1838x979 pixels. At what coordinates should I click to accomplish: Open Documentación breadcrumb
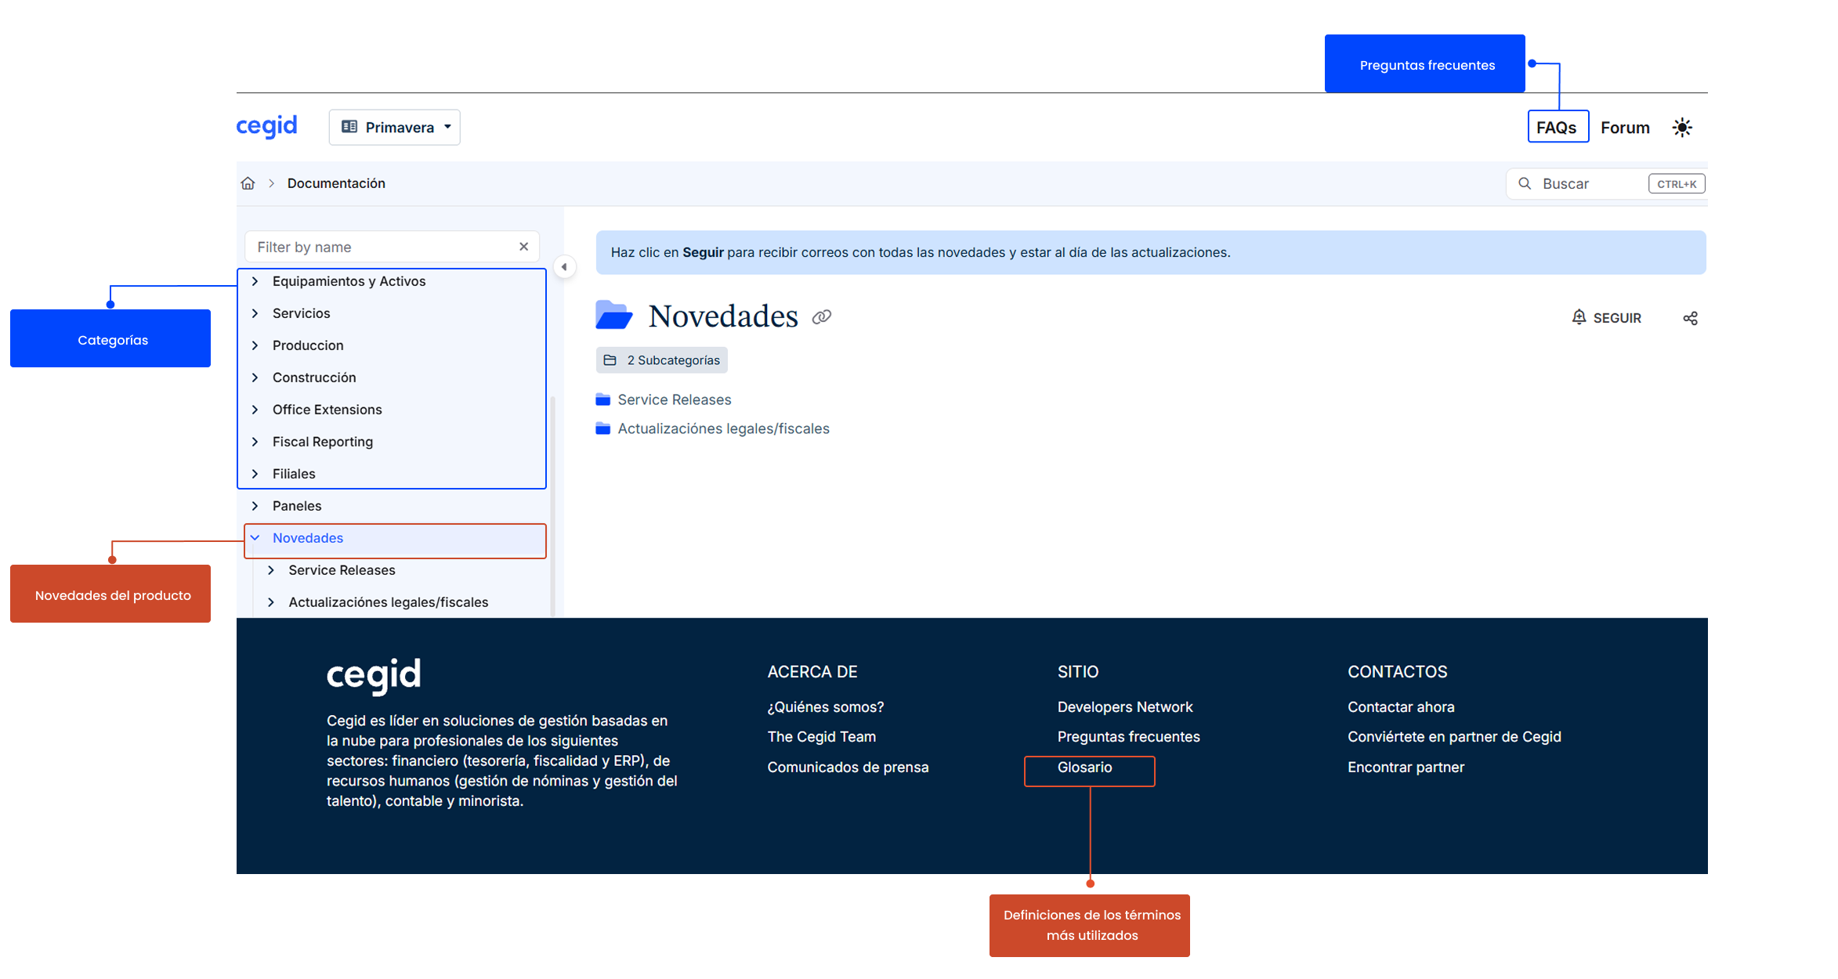336,183
